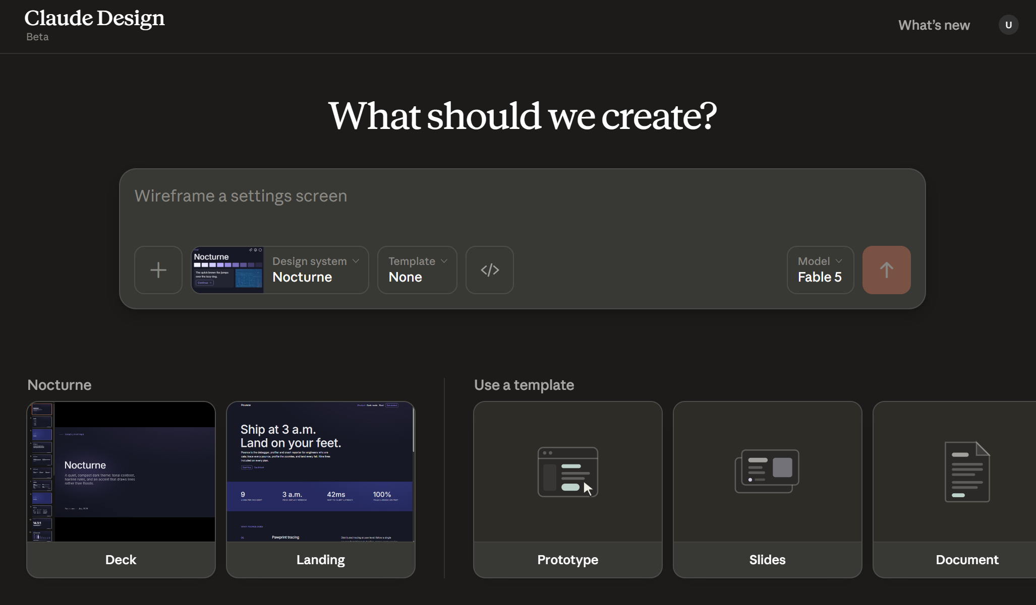Click the What should we create heading

pos(523,116)
